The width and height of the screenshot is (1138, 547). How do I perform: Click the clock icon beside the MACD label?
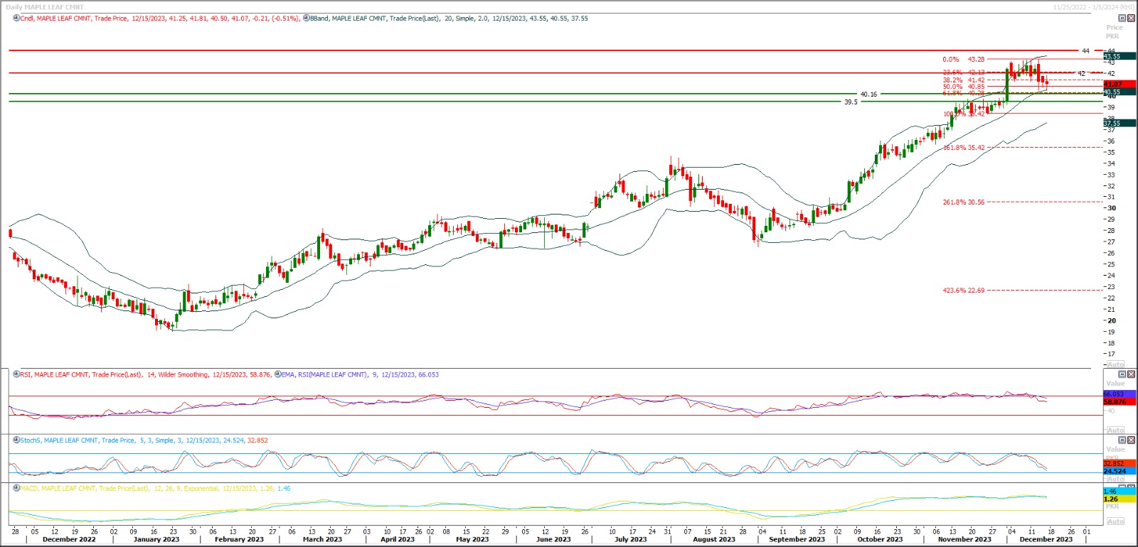point(16,489)
